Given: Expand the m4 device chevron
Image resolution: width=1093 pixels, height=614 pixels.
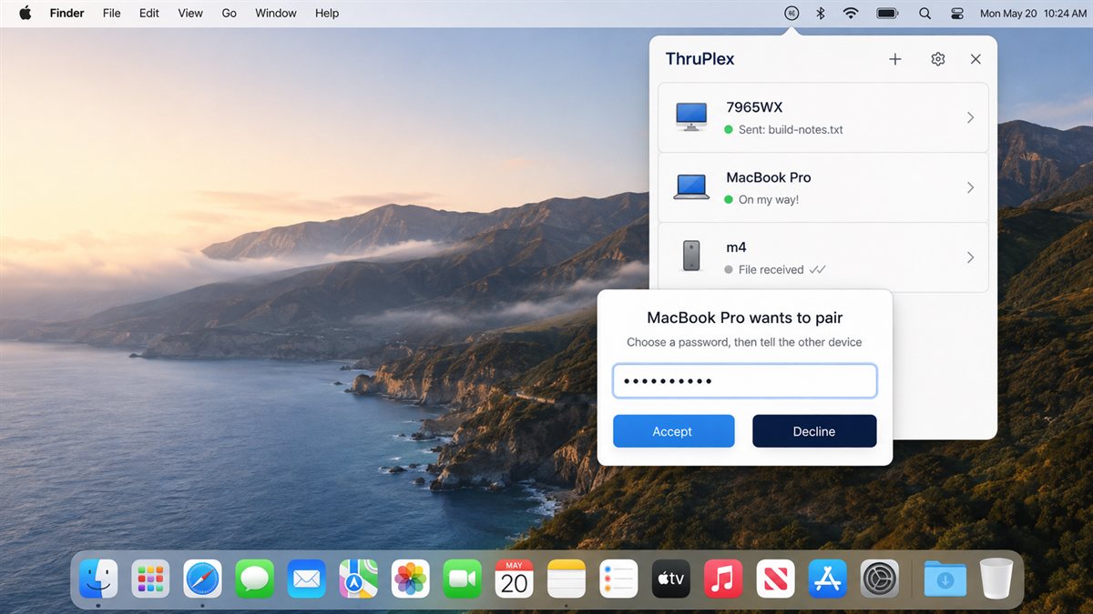Looking at the screenshot, I should [x=970, y=257].
